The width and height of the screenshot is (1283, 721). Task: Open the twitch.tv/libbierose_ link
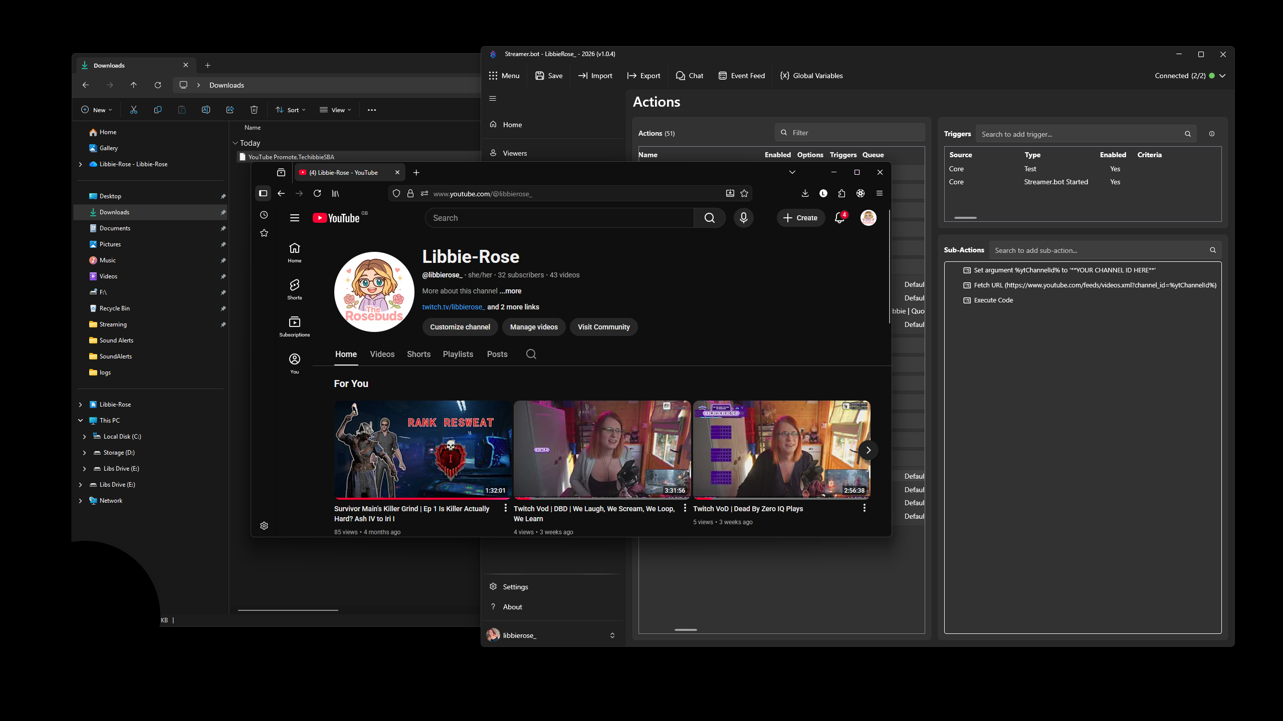point(453,307)
